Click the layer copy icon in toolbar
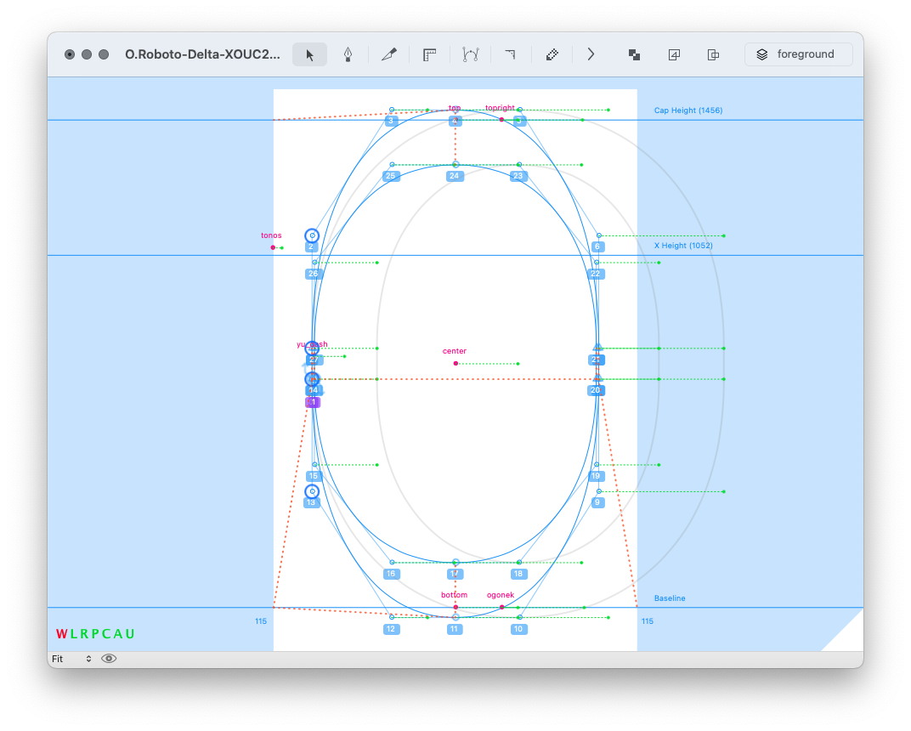The height and width of the screenshot is (731, 911). click(x=674, y=54)
